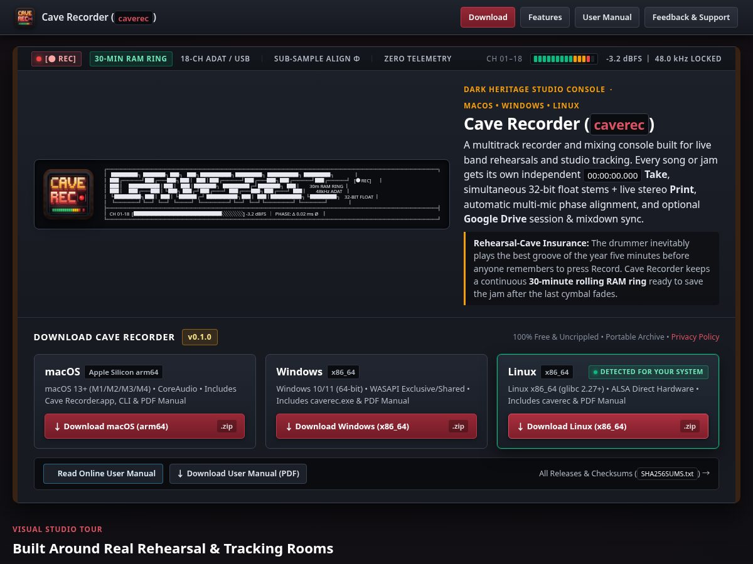Click the DETECTED FOR YOUR SYSTEM badge

[x=648, y=372]
